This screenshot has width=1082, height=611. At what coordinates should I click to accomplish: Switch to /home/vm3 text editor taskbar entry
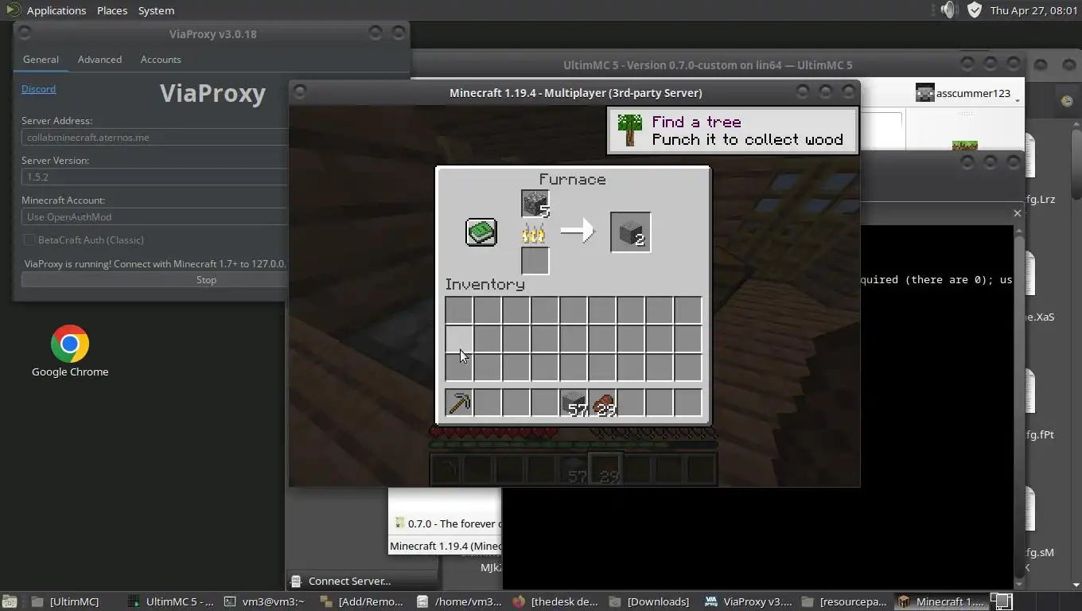pyautogui.click(x=461, y=601)
